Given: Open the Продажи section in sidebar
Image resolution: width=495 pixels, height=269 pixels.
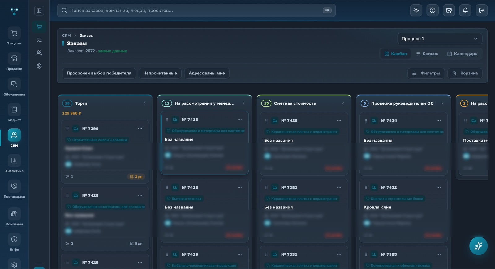Looking at the screenshot, I should 14,62.
